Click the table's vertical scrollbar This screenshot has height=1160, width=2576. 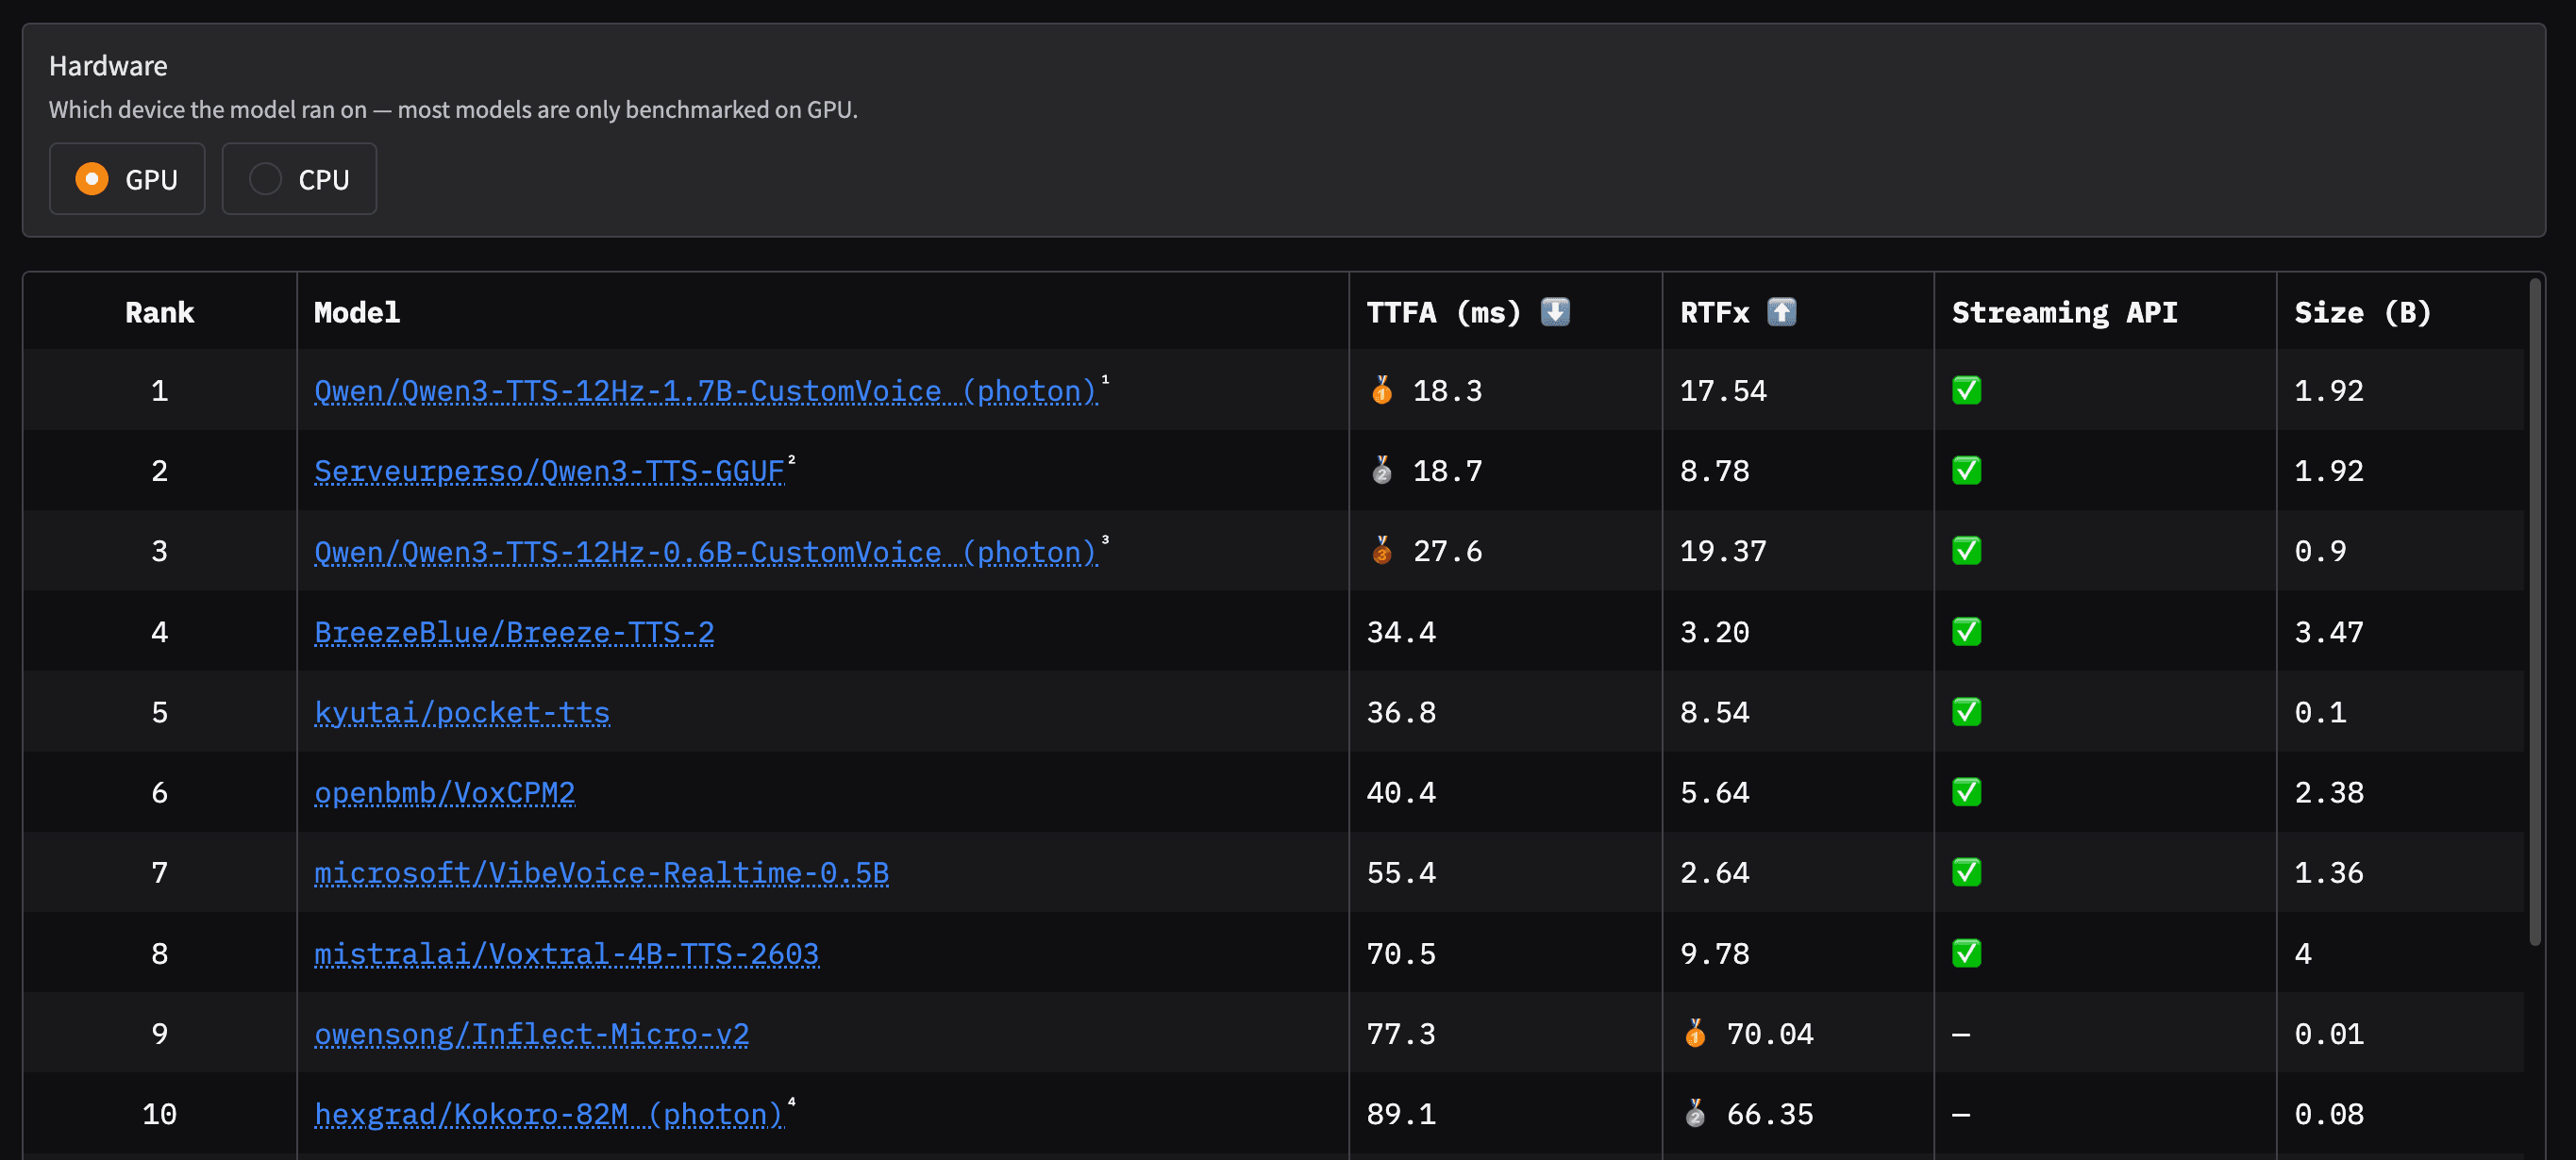[2535, 611]
